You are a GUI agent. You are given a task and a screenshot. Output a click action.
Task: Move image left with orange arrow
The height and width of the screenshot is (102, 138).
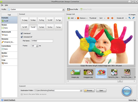(x=108, y=18)
